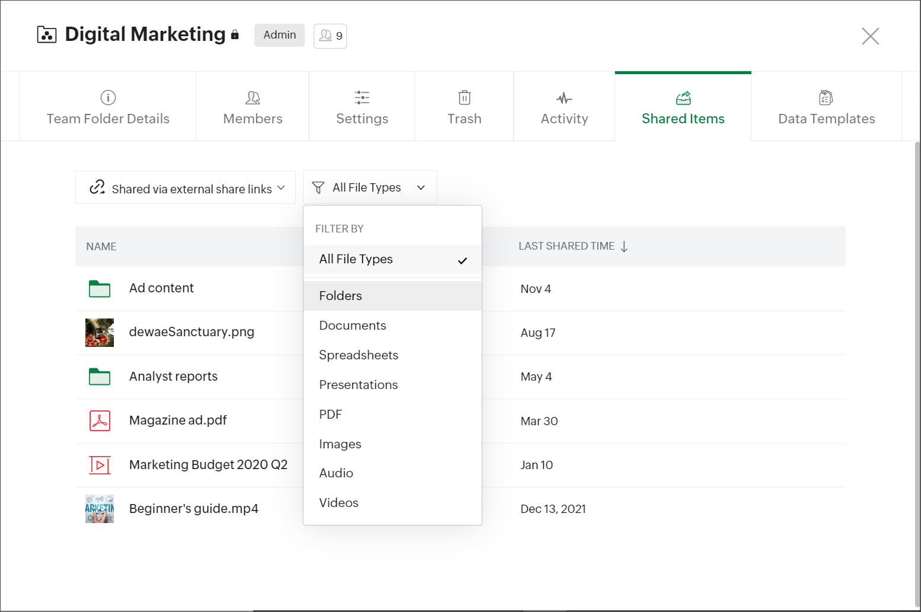
Task: Expand the Shared via external share links dropdown
Action: pyautogui.click(x=185, y=188)
